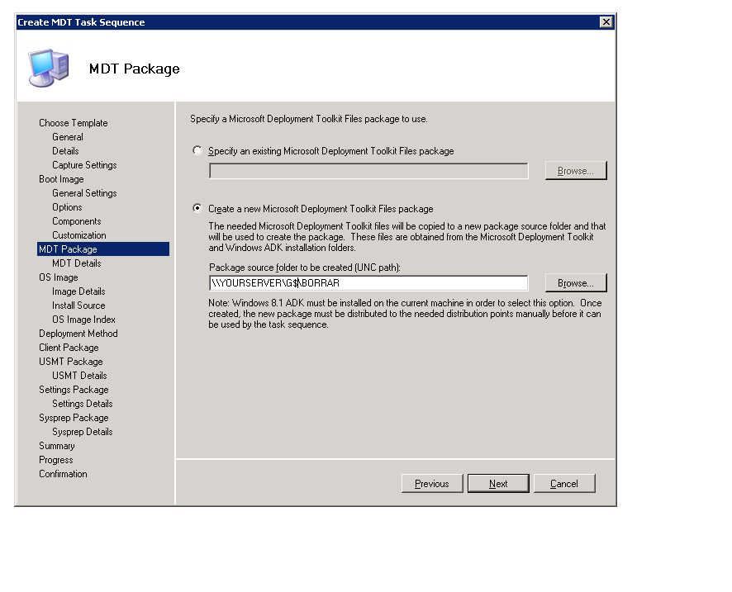This screenshot has height=592, width=732.
Task: Click the Next button
Action: click(498, 484)
